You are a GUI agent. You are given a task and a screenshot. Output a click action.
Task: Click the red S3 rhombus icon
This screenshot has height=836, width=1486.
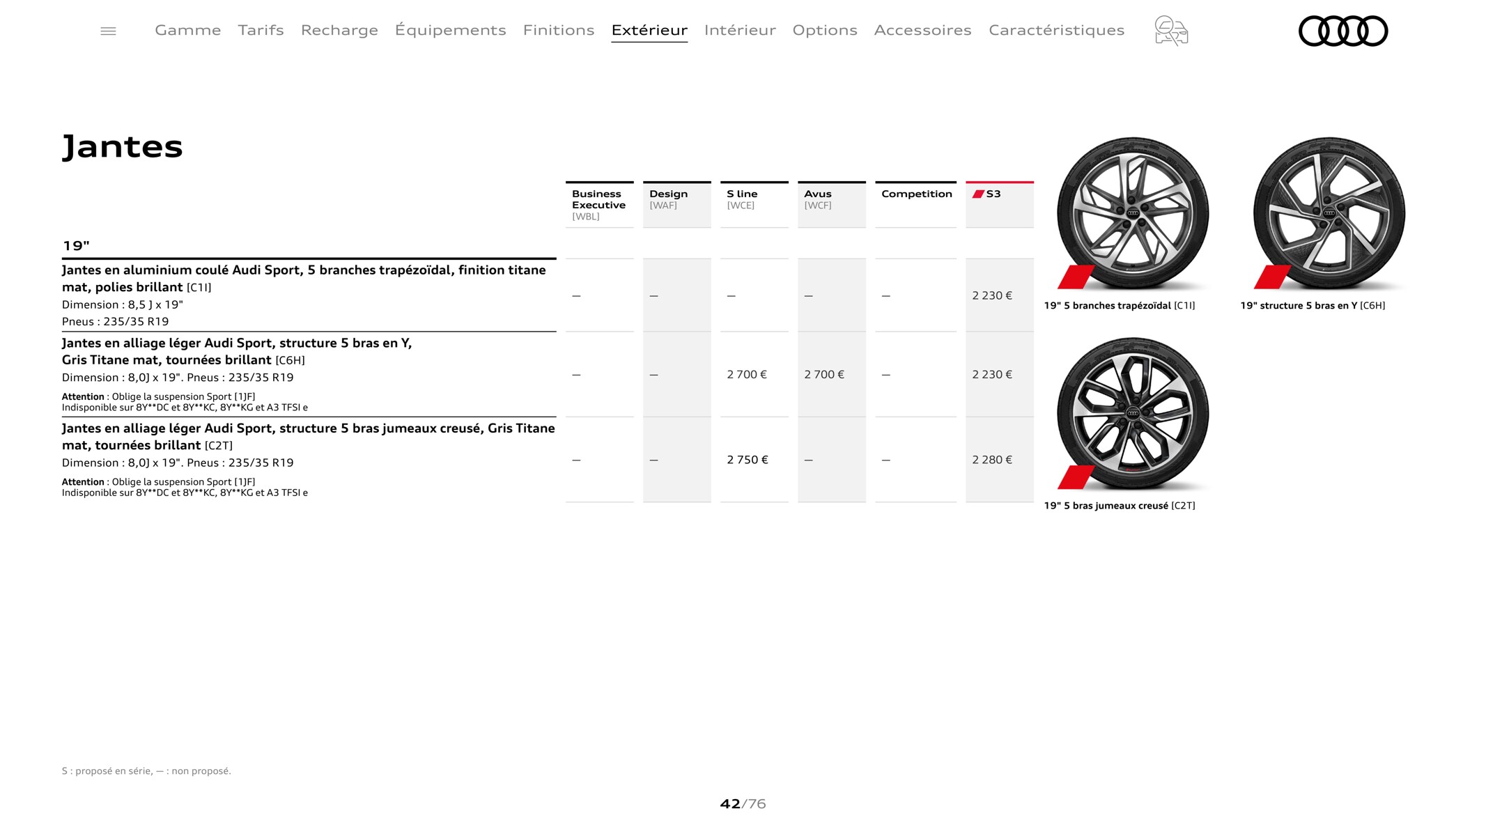coord(978,194)
